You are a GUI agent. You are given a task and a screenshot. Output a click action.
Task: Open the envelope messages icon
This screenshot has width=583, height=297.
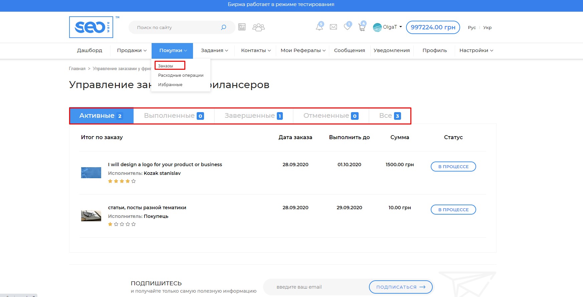point(333,27)
